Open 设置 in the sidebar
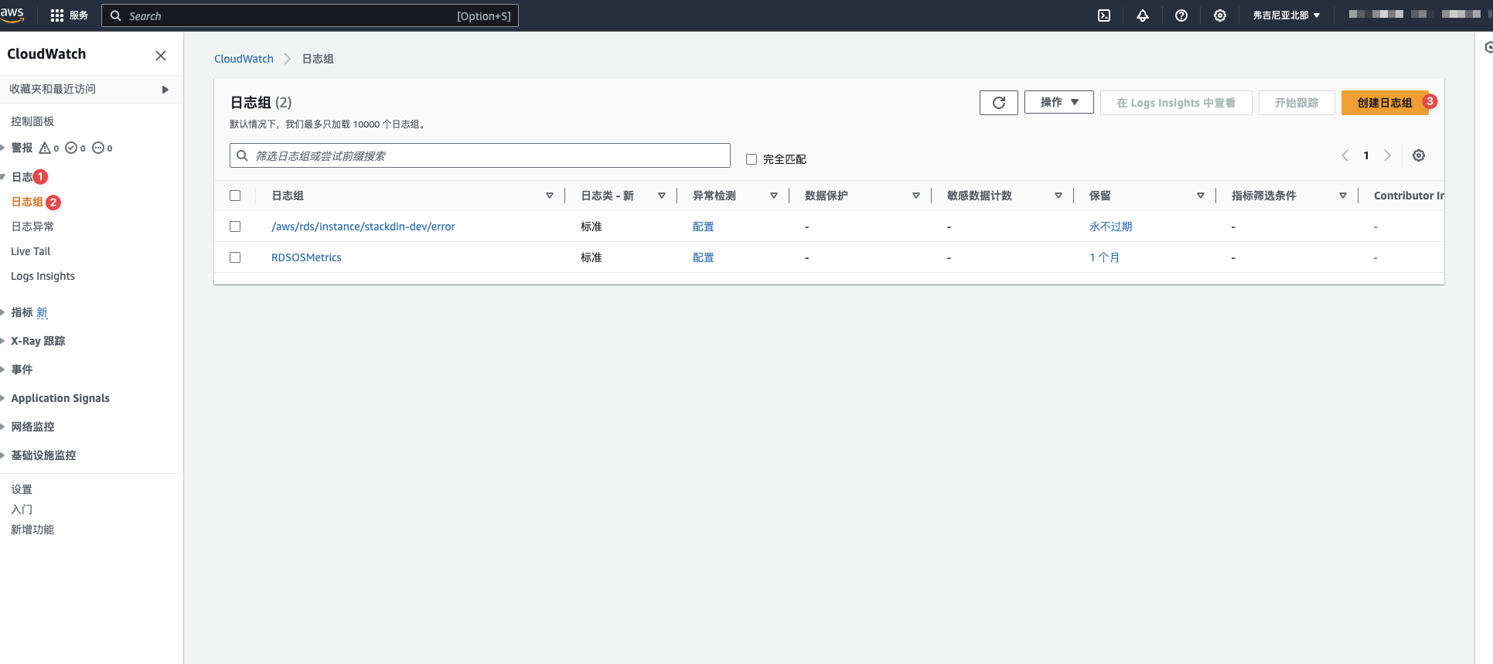 [x=22, y=489]
